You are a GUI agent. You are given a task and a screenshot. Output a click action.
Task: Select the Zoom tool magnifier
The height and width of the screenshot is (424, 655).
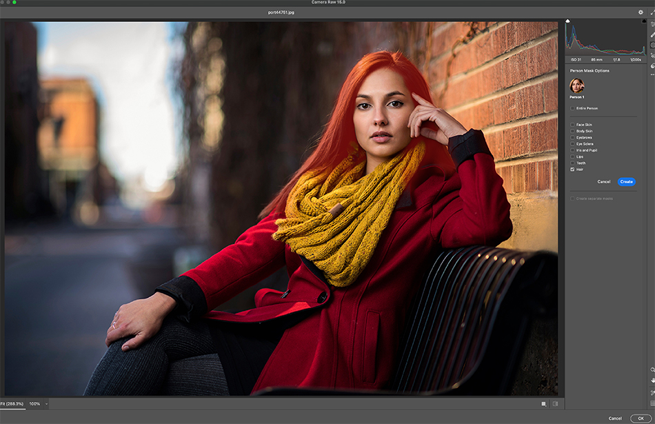[652, 370]
